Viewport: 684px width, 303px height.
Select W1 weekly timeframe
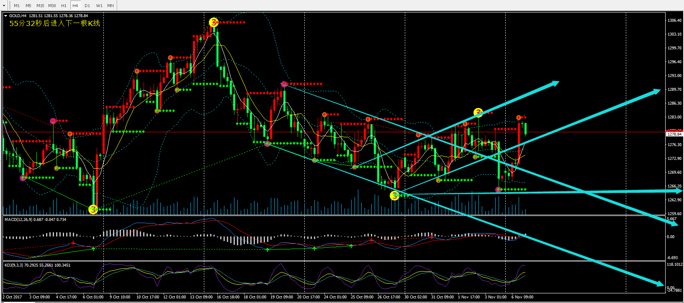point(99,5)
